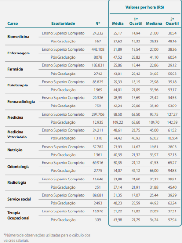Select Enfermagem sample count 442.108
The height and width of the screenshot is (243, 182).
[98, 49]
